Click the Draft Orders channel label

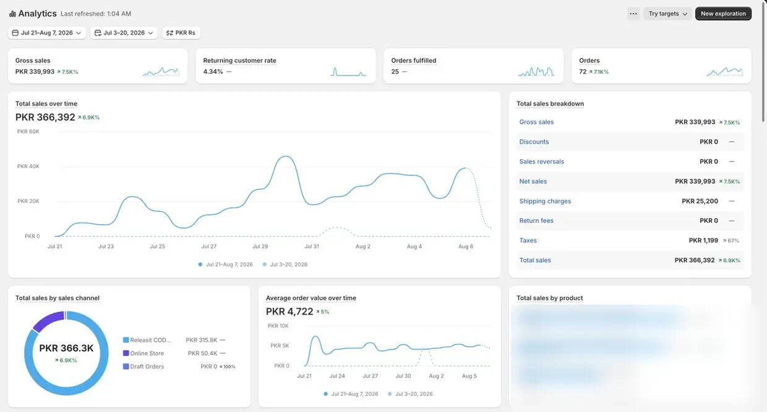[147, 366]
